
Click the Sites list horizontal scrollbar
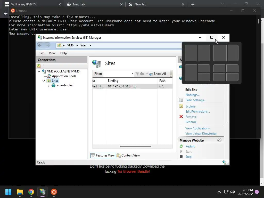135,146
